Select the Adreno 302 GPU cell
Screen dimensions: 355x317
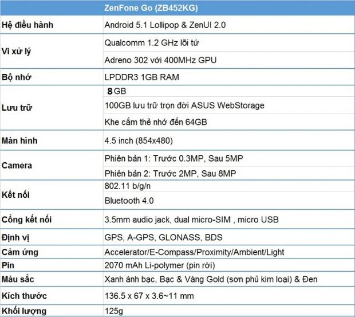click(x=163, y=60)
